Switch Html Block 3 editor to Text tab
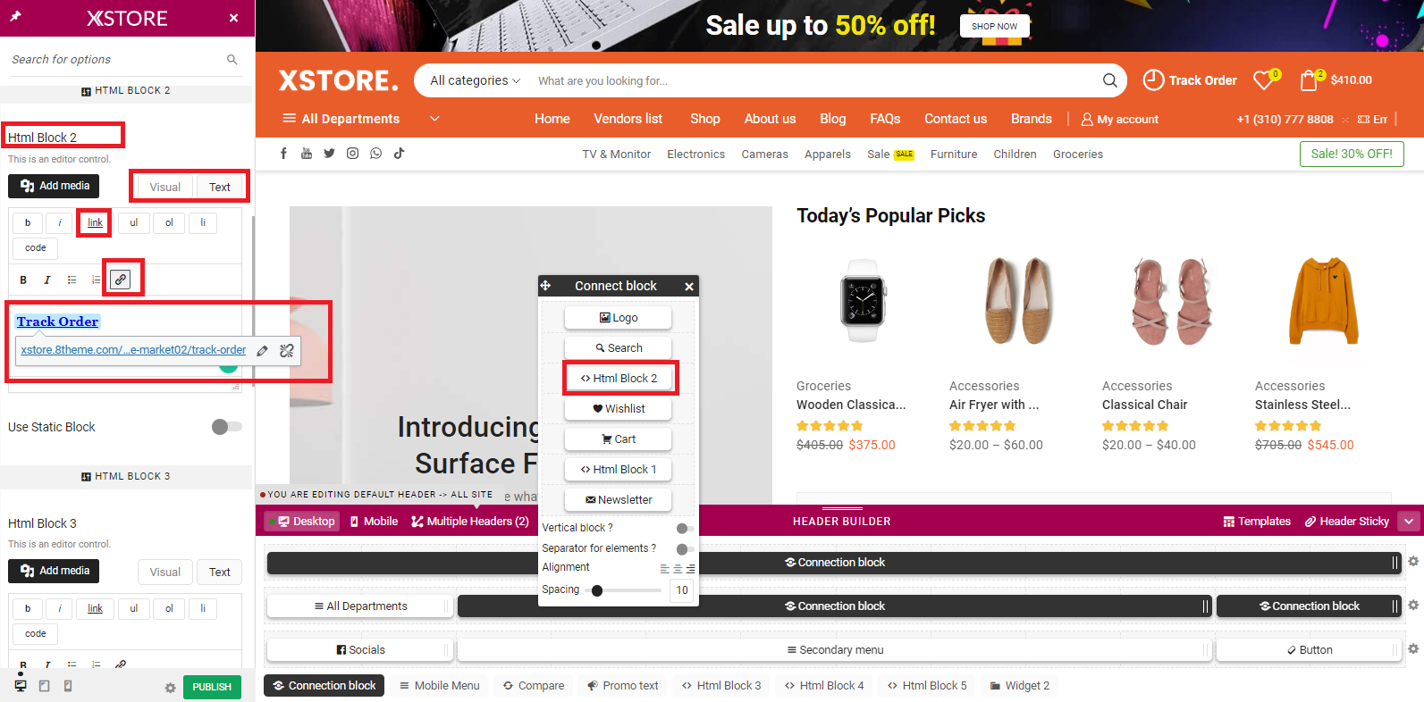 pos(220,572)
